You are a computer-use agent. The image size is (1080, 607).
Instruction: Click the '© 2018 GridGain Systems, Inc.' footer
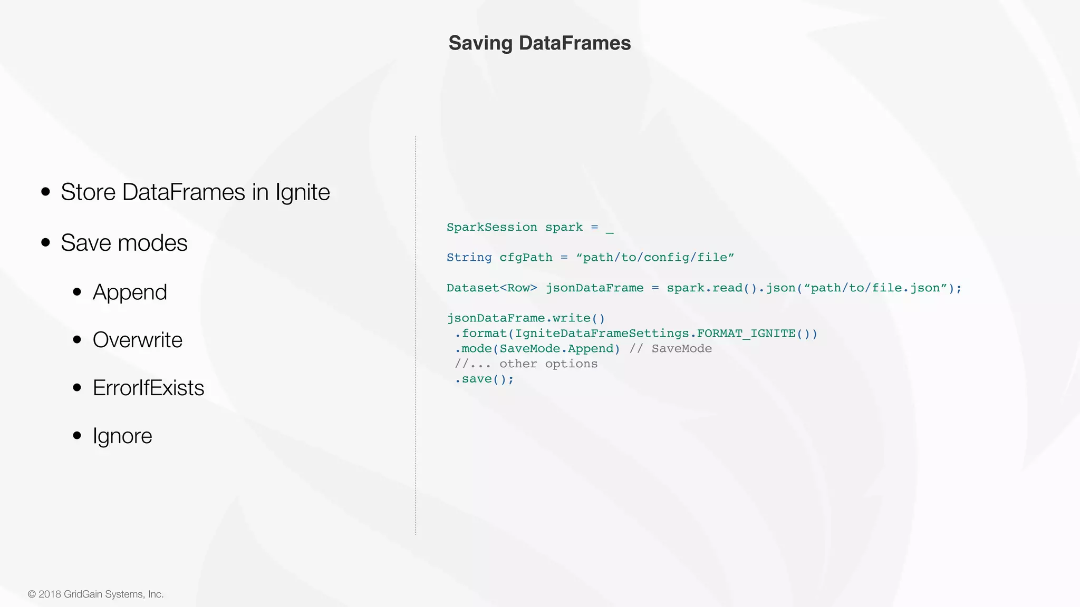tap(95, 594)
